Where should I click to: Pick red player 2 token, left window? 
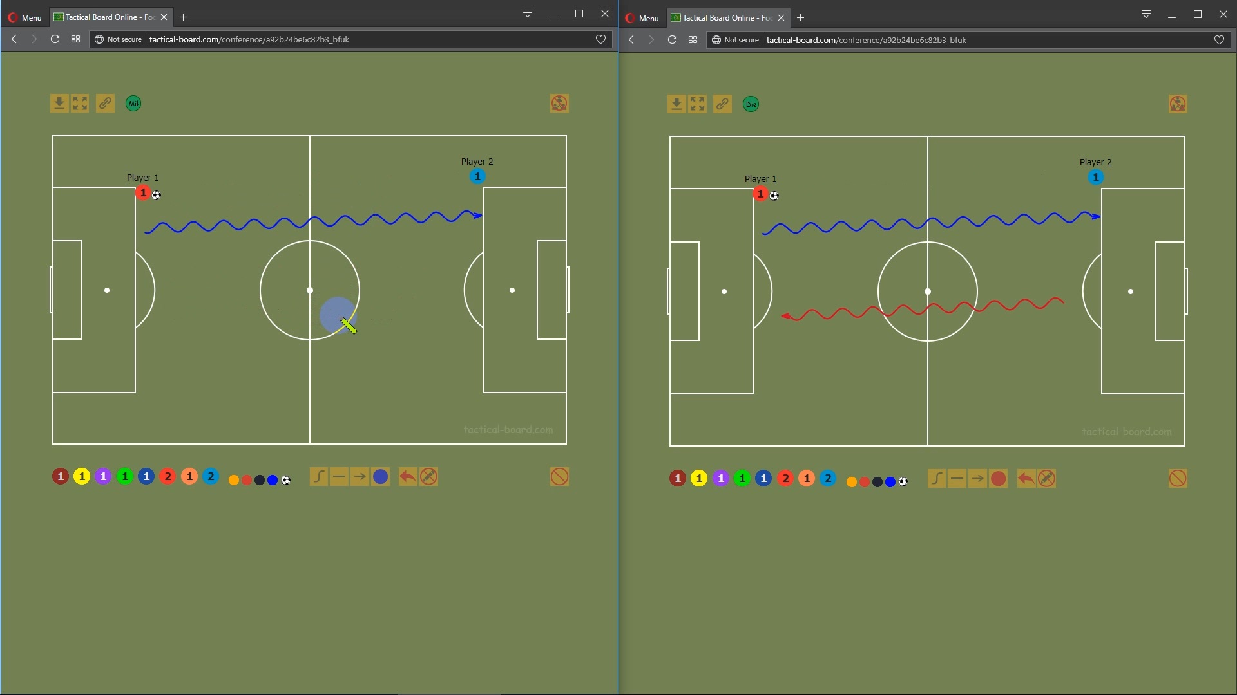168,476
